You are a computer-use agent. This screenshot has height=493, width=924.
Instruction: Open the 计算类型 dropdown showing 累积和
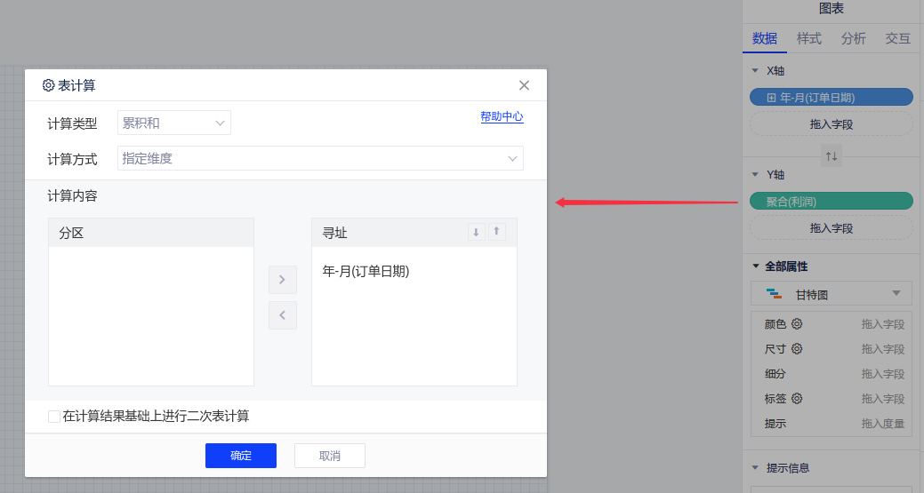click(174, 123)
